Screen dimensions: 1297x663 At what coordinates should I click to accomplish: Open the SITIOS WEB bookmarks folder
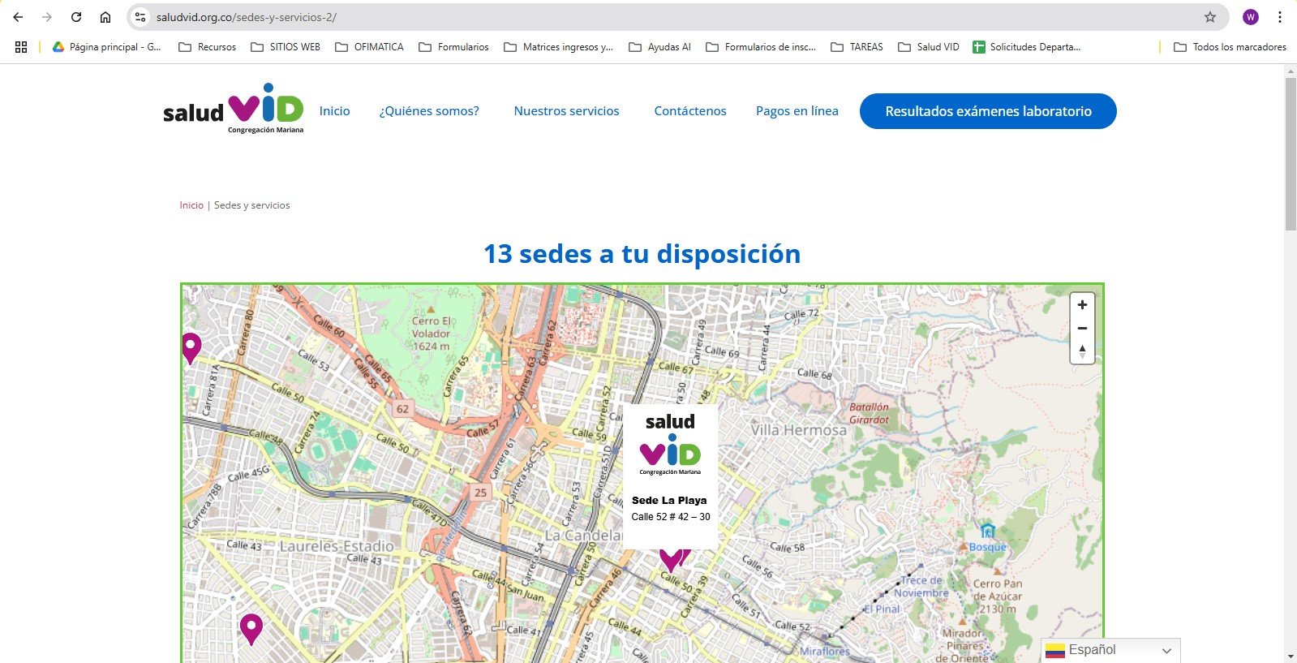286,47
